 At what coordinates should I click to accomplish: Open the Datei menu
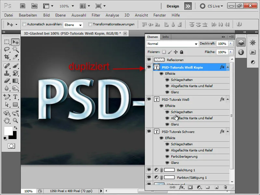pos(9,15)
